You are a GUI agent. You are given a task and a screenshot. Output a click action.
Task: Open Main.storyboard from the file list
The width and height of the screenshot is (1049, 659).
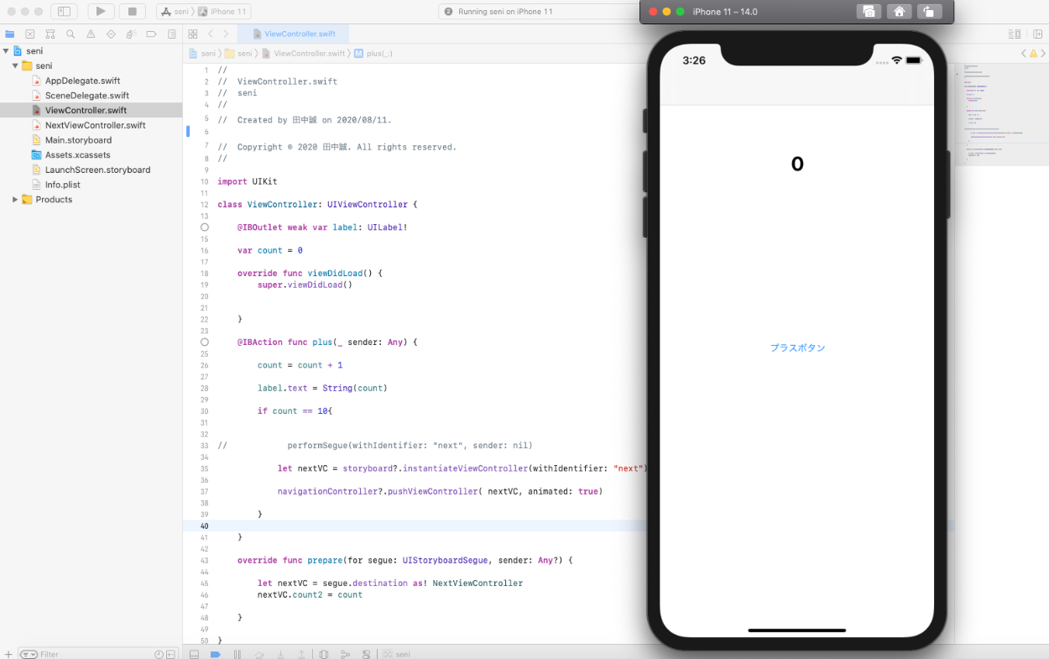78,140
